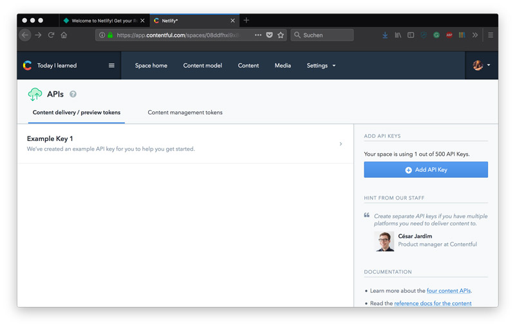Expand Example Key 1 with chevron
The image size is (515, 327).
click(x=341, y=144)
